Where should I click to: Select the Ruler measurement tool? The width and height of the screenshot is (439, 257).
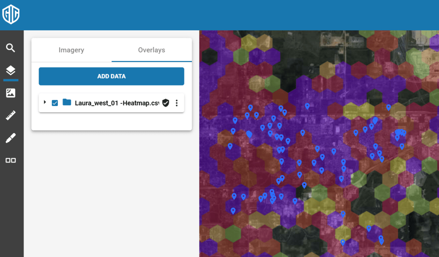pyautogui.click(x=11, y=115)
